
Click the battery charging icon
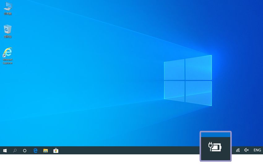pyautogui.click(x=215, y=147)
